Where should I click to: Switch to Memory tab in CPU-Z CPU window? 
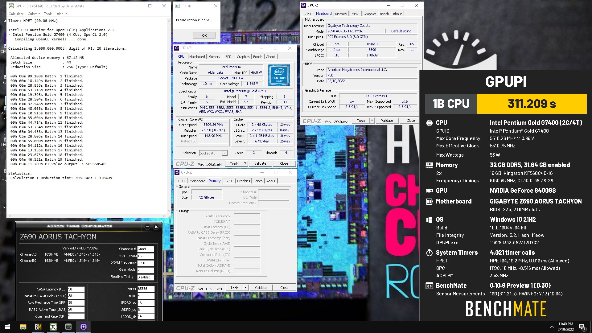coord(214,57)
